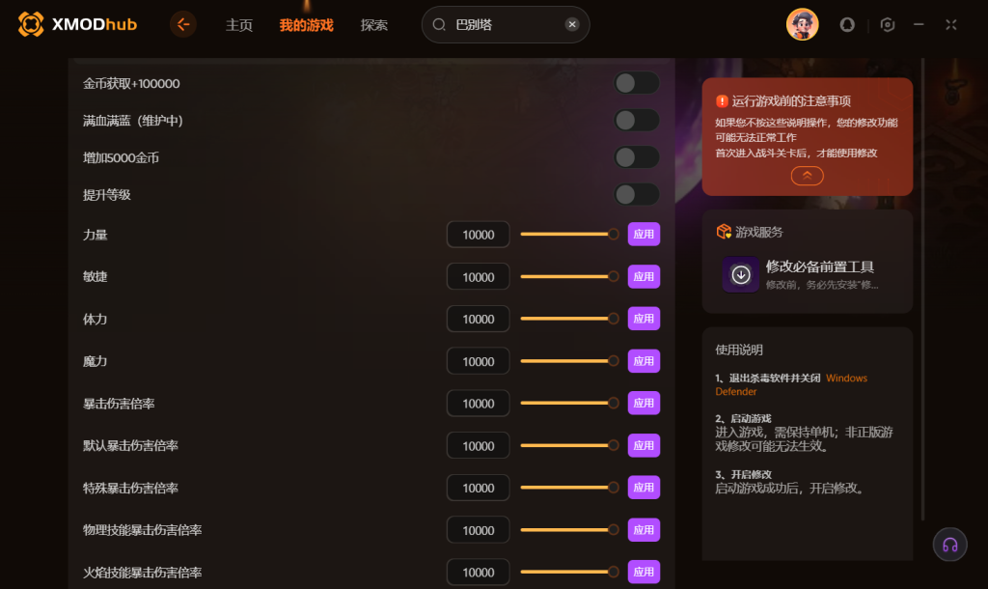
Task: Click the 体力 value input field
Action: (479, 319)
